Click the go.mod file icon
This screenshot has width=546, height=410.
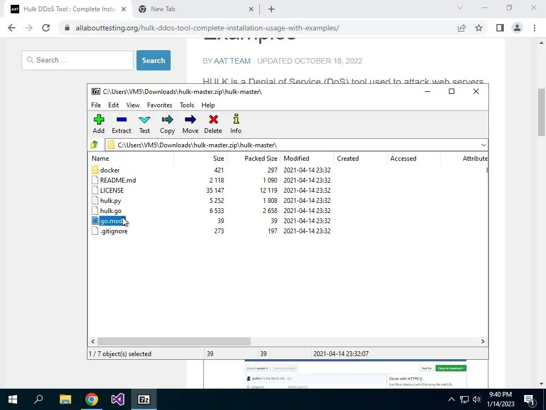click(x=95, y=220)
